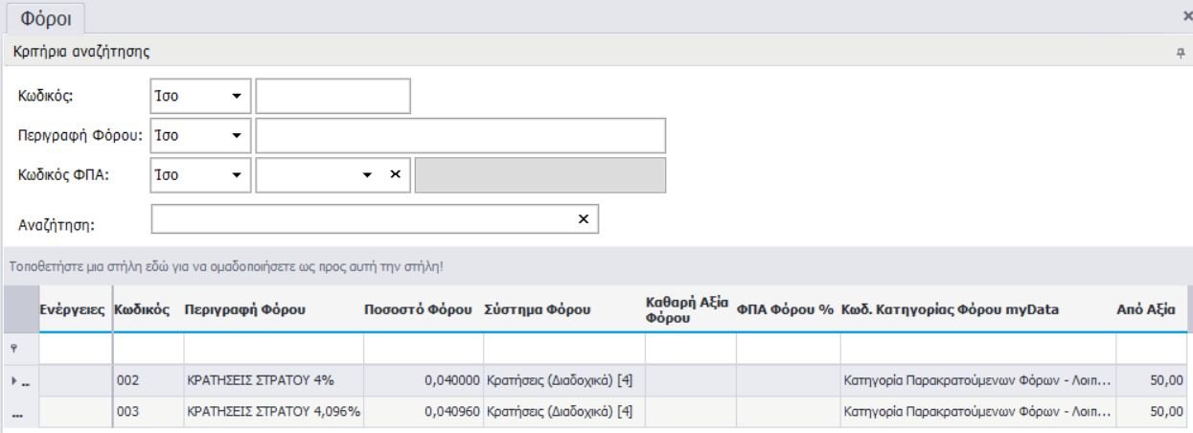Screen dimensions: 1193x433
Task: Pin the Κριτήρια αναζήτησης panel
Action: (1181, 51)
